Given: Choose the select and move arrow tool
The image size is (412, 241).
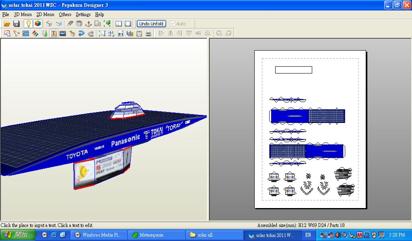Looking at the screenshot, I should coord(7,34).
